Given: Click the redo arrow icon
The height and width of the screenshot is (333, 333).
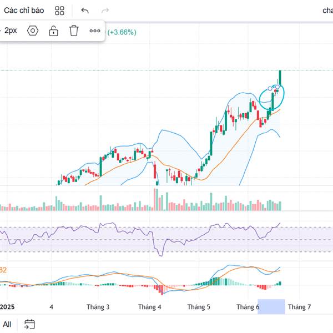Looking at the screenshot, I should pos(105,11).
